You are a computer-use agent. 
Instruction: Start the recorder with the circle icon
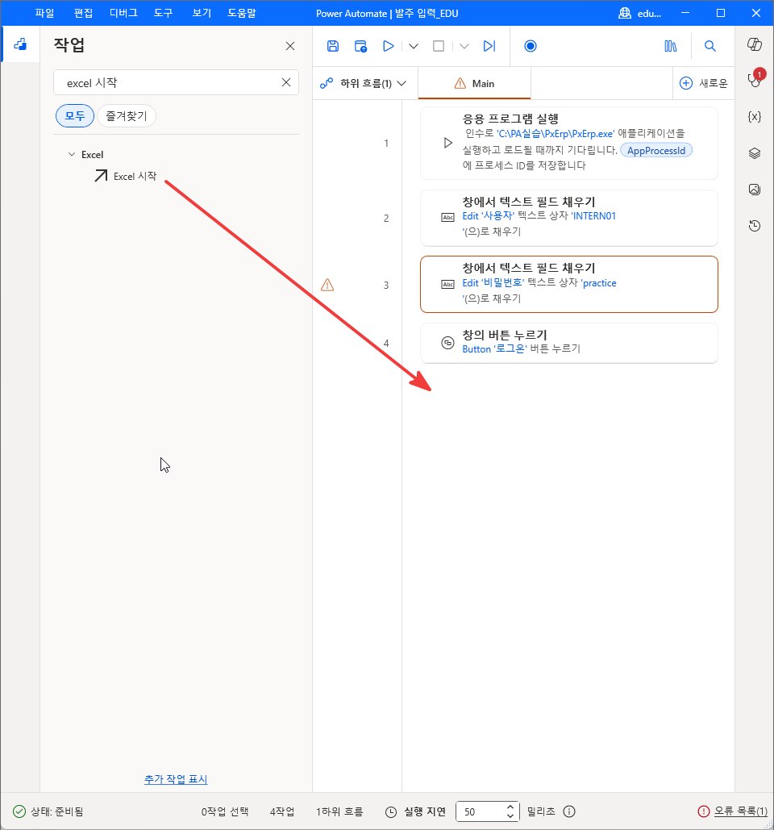[530, 46]
